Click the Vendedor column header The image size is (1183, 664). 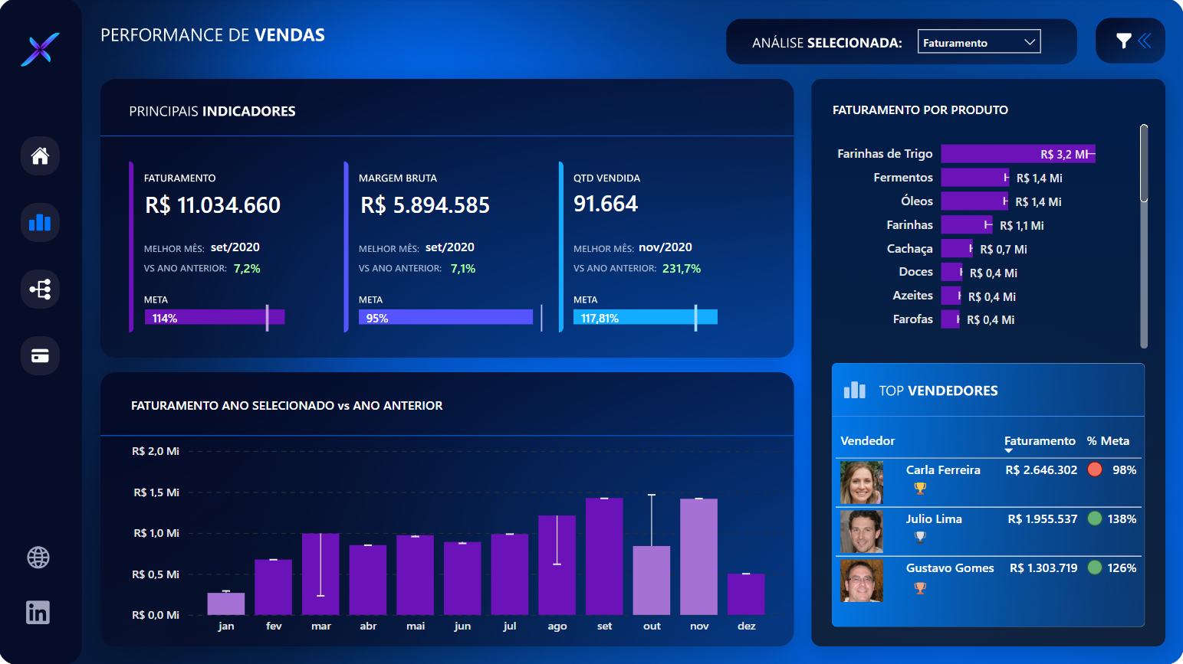(x=867, y=441)
